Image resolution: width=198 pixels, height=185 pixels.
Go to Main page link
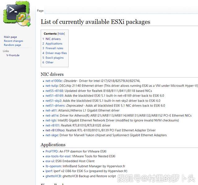[10, 37]
